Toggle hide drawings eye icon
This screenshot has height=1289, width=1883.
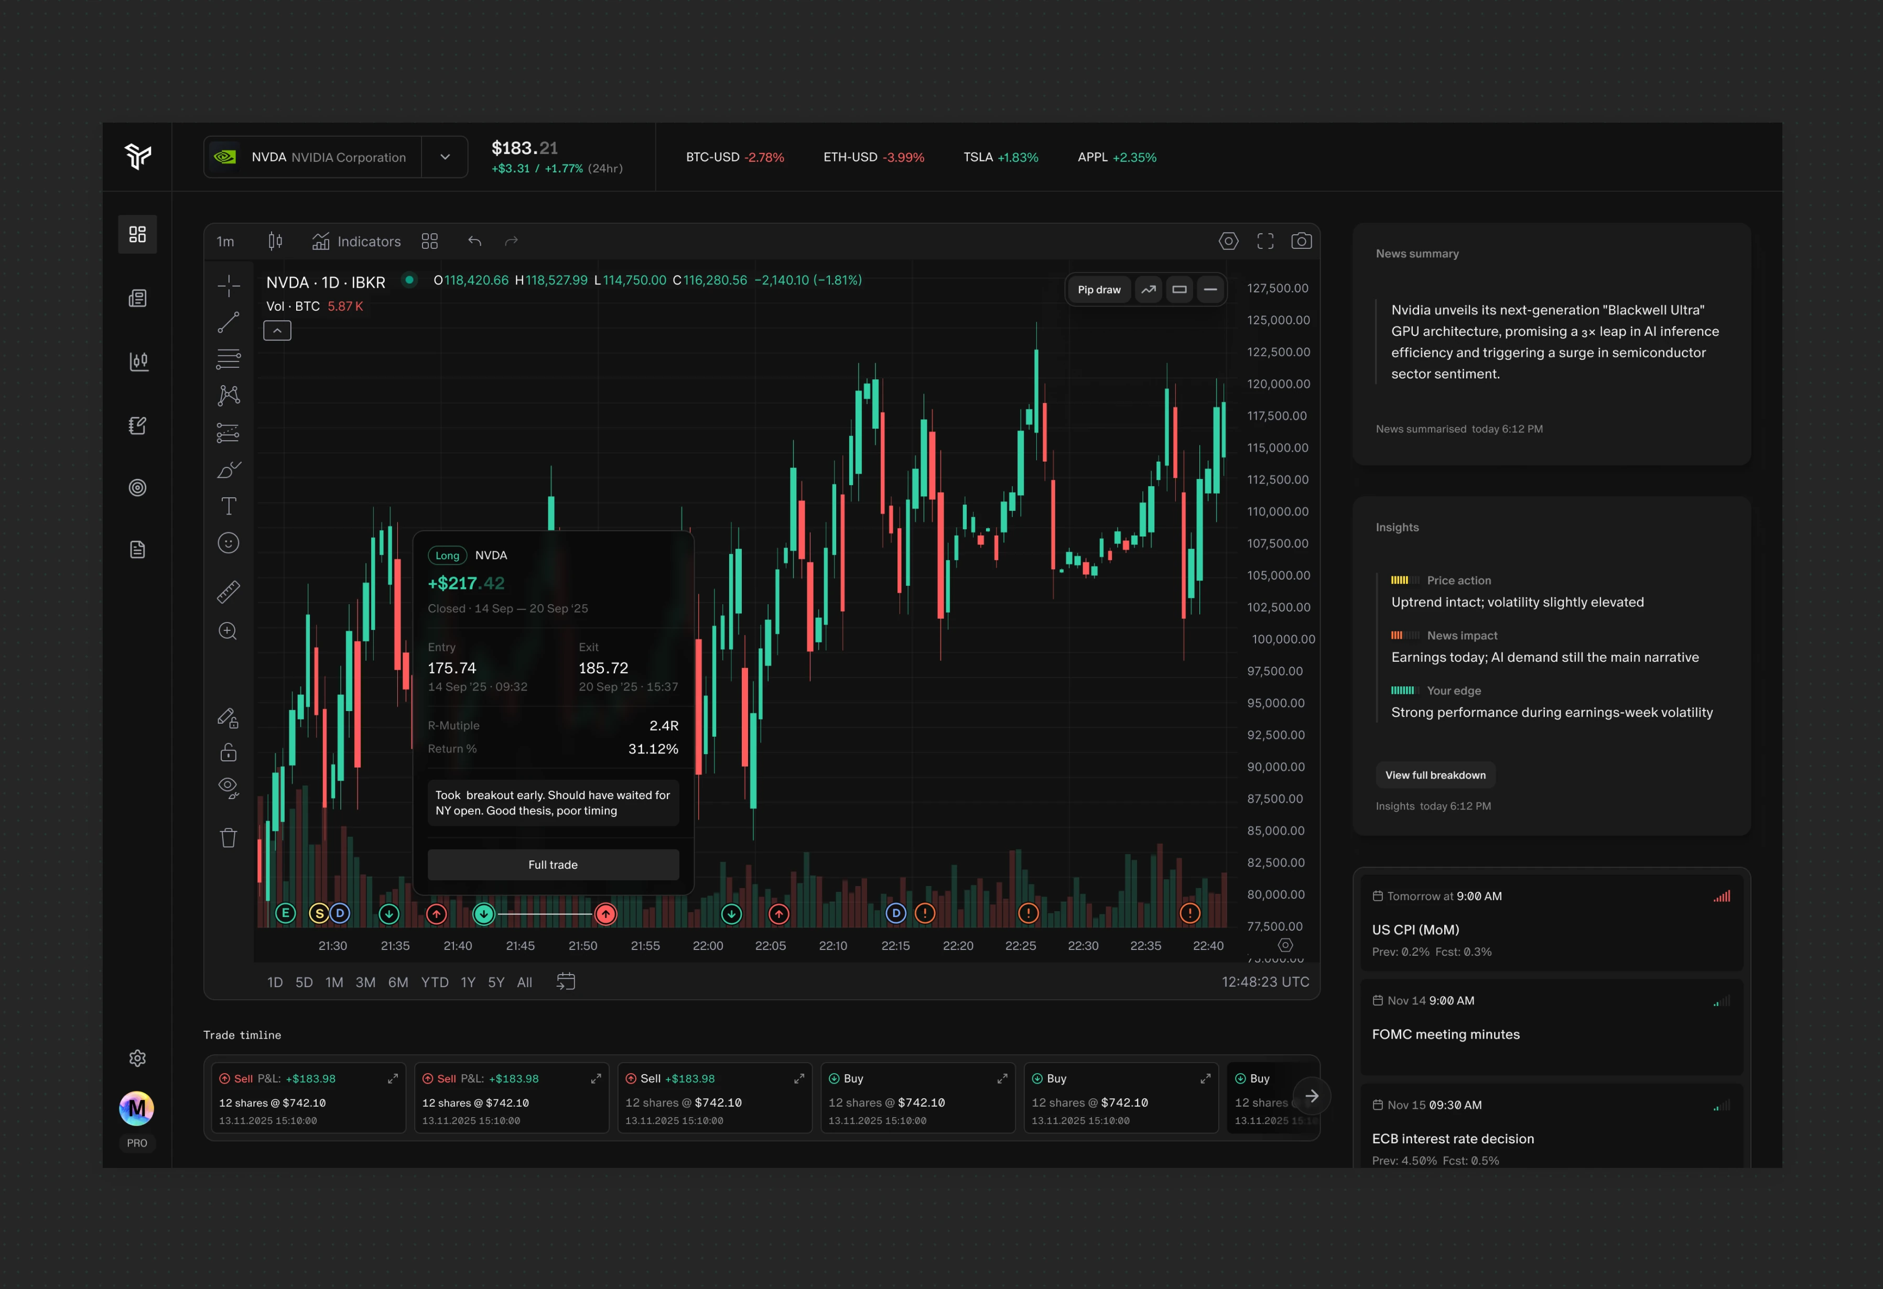coord(229,788)
